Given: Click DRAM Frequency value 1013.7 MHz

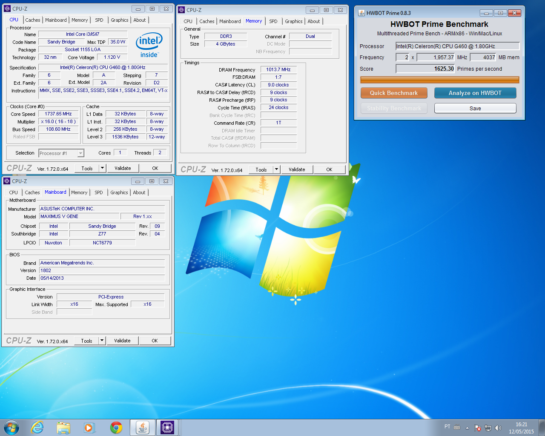Looking at the screenshot, I should click(278, 70).
